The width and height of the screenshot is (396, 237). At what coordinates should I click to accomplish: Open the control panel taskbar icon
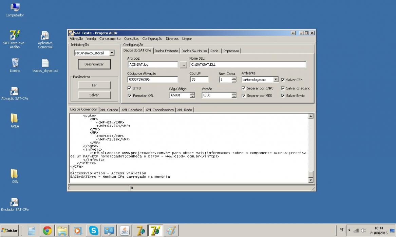[x=109, y=231]
